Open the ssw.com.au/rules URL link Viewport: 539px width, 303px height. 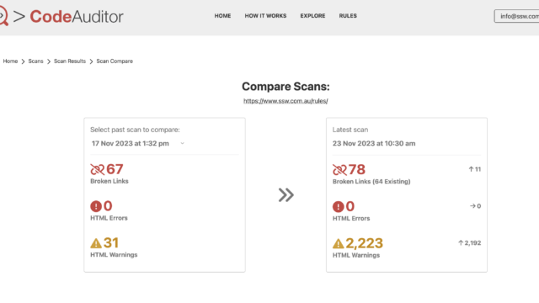click(286, 101)
